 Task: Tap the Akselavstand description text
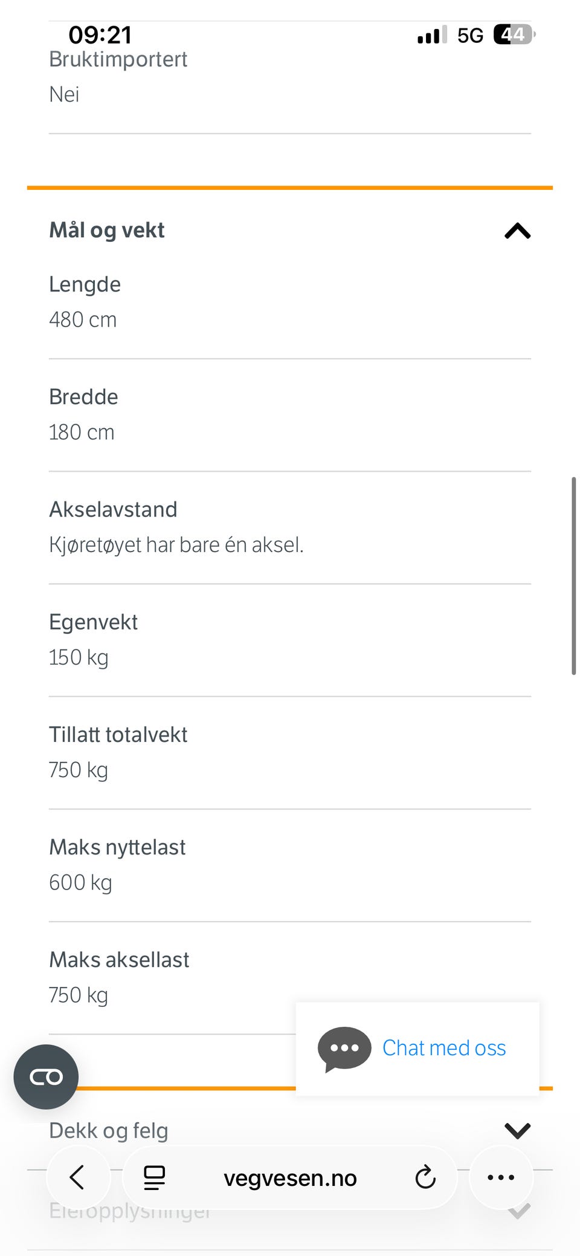[176, 545]
